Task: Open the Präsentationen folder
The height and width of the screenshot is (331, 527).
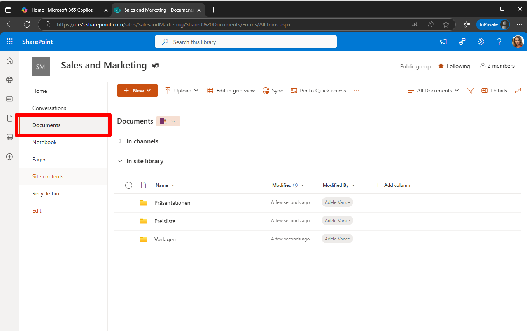Action: tap(172, 203)
